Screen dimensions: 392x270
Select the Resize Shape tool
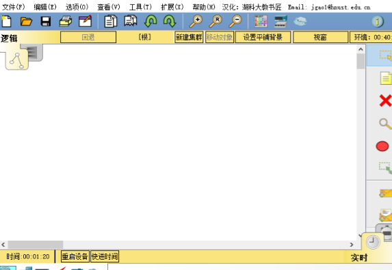coord(385,167)
